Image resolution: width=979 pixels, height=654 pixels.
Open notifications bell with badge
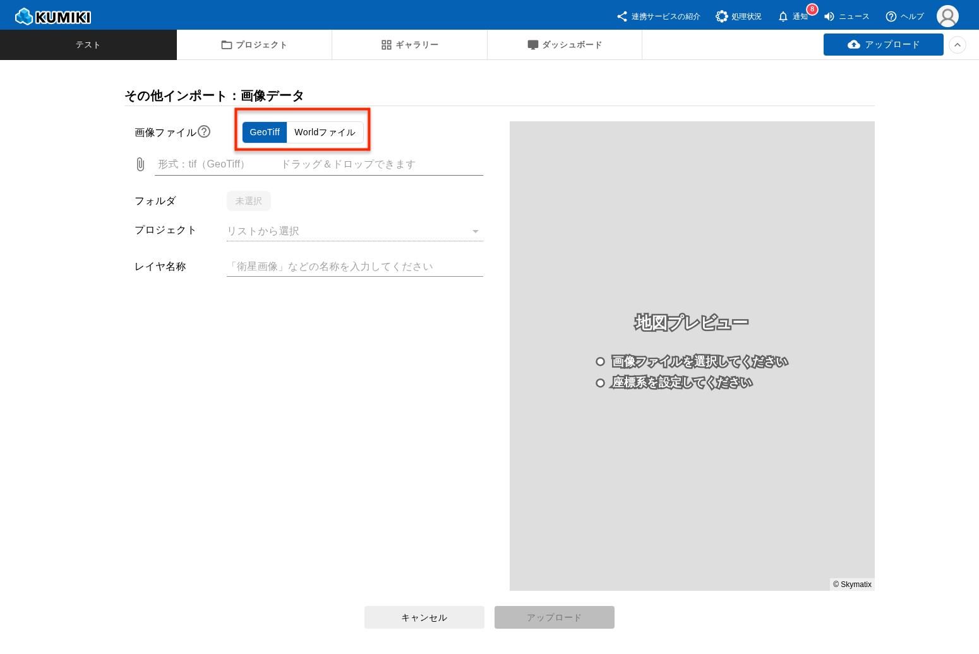[783, 16]
